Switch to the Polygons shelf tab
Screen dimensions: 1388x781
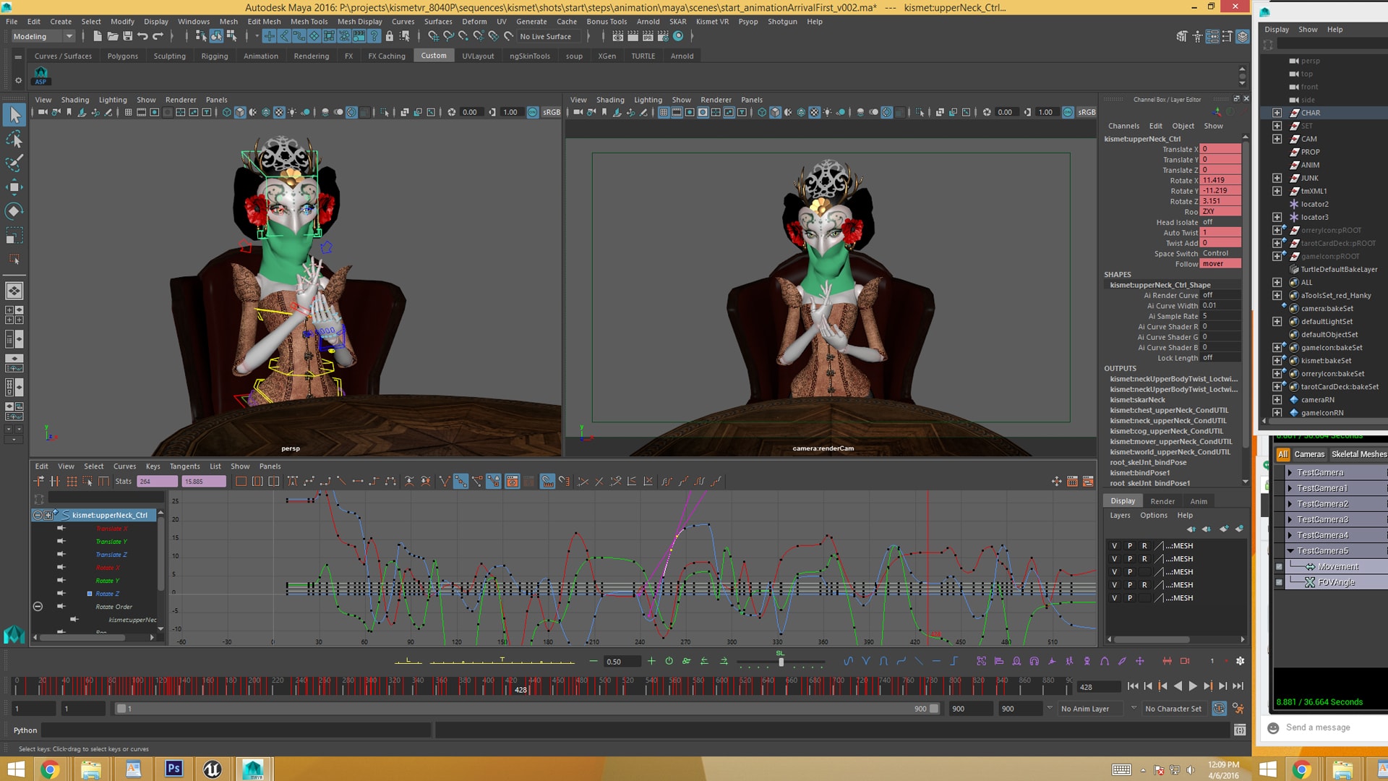click(x=122, y=56)
